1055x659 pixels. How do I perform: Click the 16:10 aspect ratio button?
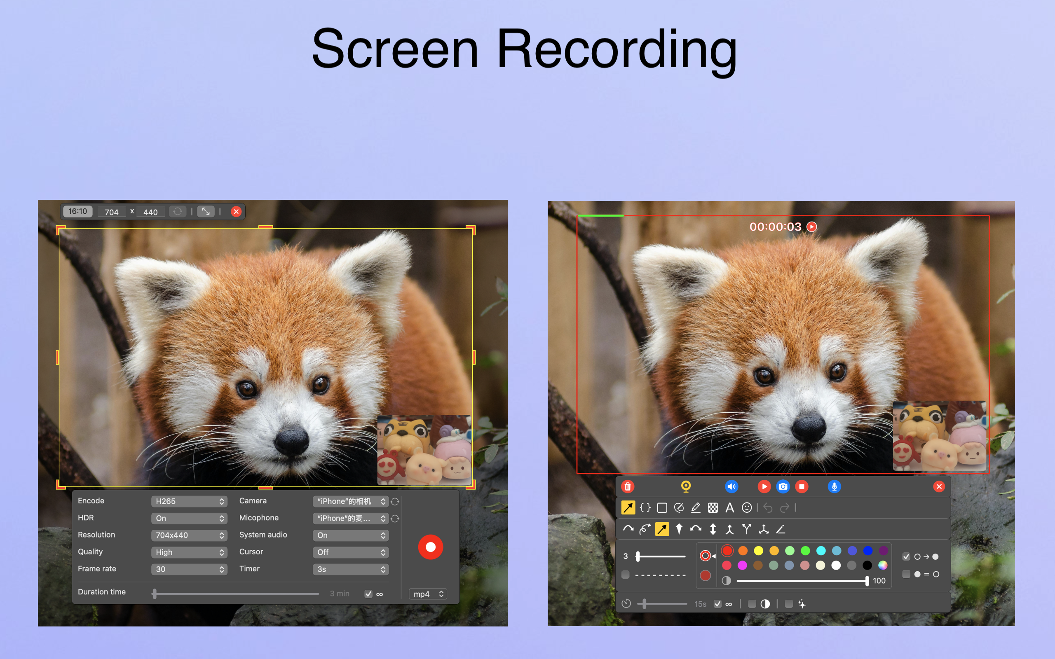coord(77,211)
